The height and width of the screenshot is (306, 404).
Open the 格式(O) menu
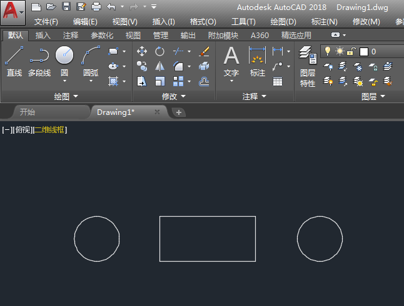[203, 22]
